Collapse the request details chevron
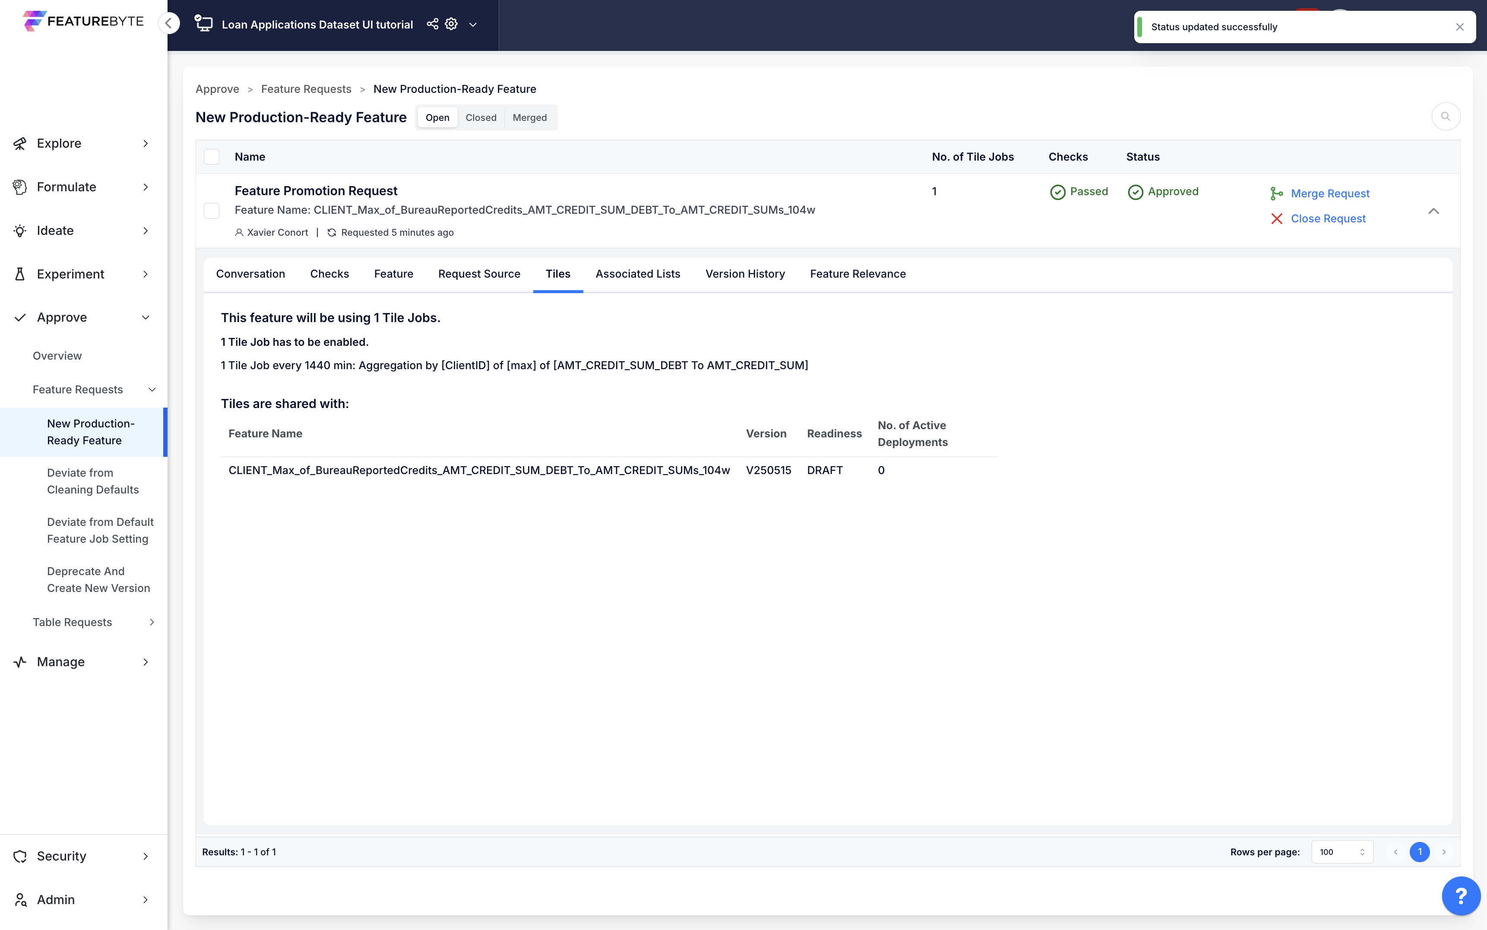This screenshot has height=930, width=1487. coord(1433,211)
